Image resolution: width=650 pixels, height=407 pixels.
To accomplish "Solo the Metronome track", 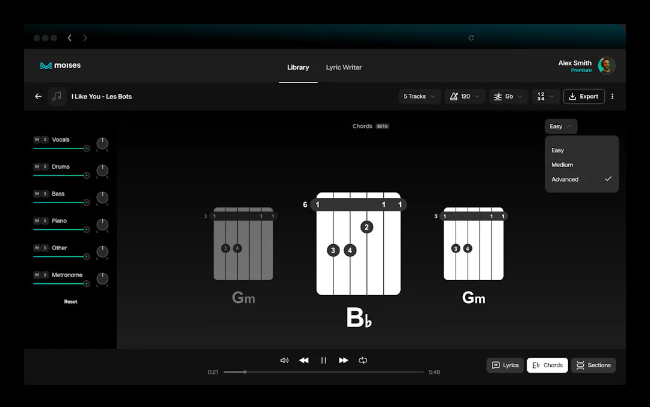I will 45,275.
